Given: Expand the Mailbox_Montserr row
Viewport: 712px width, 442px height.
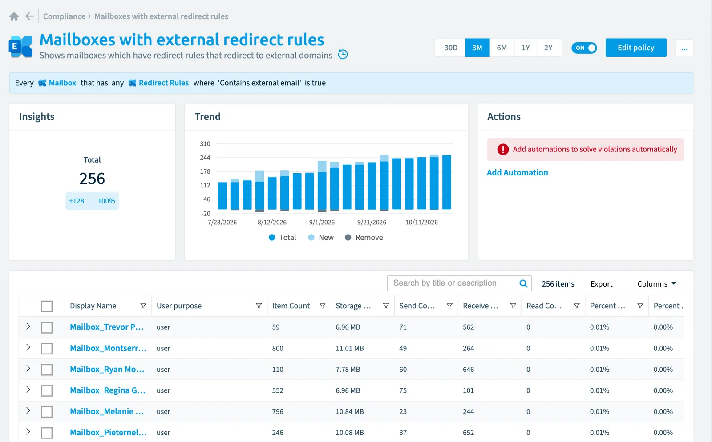Looking at the screenshot, I should coord(28,347).
